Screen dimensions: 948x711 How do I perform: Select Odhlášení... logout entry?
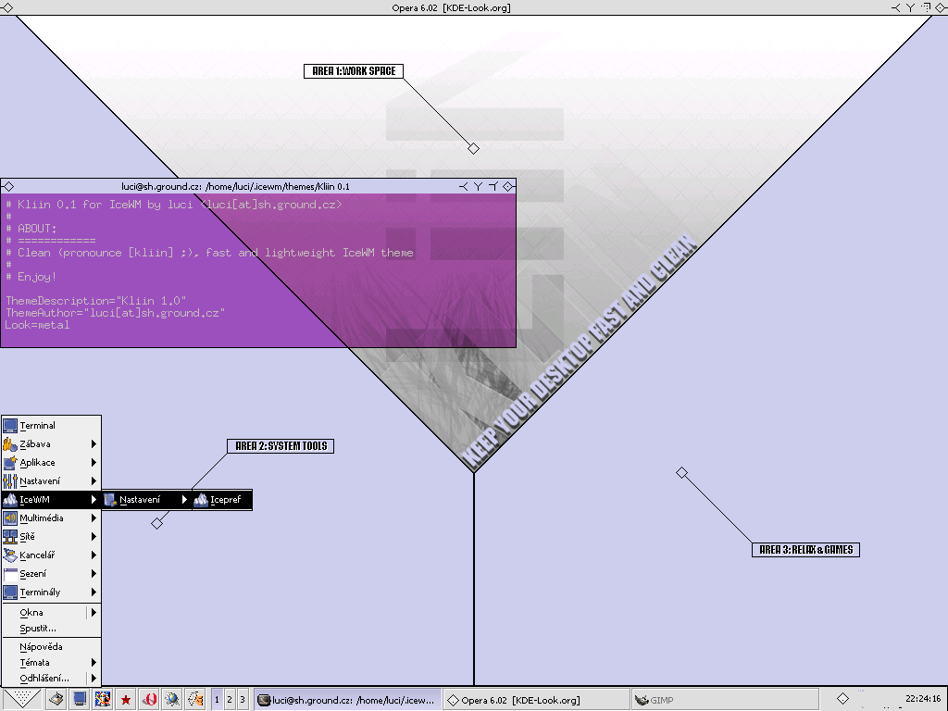click(52, 679)
